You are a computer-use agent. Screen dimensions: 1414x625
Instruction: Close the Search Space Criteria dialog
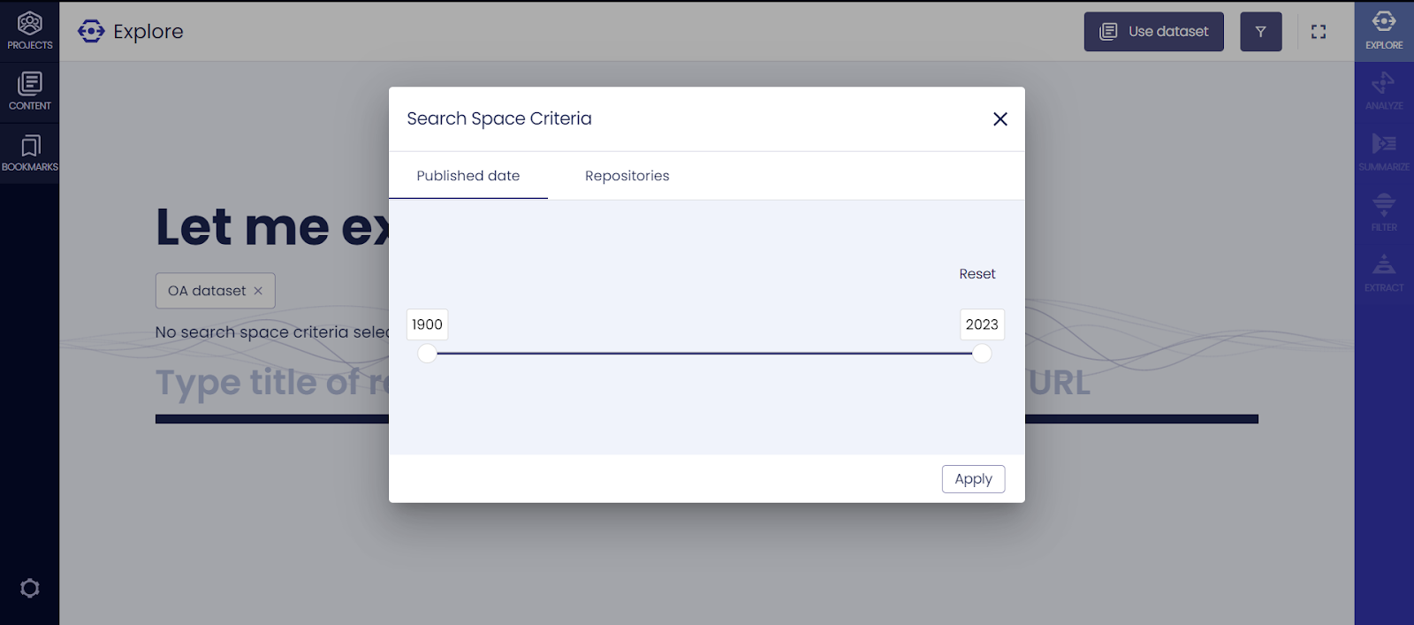tap(1000, 119)
